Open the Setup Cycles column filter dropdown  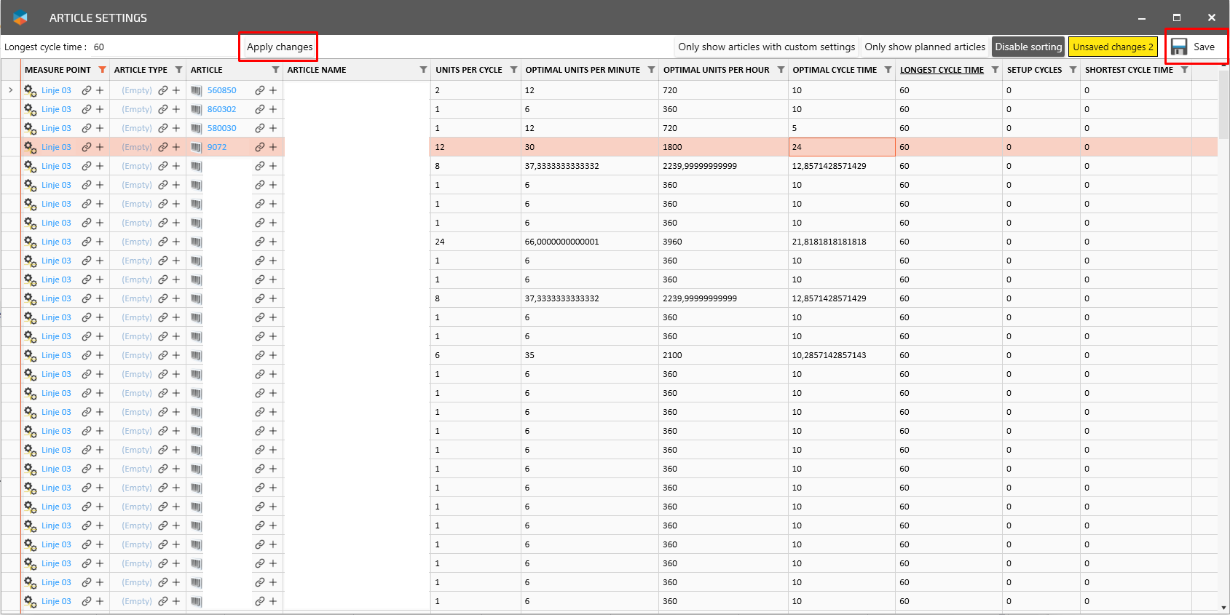point(1073,70)
